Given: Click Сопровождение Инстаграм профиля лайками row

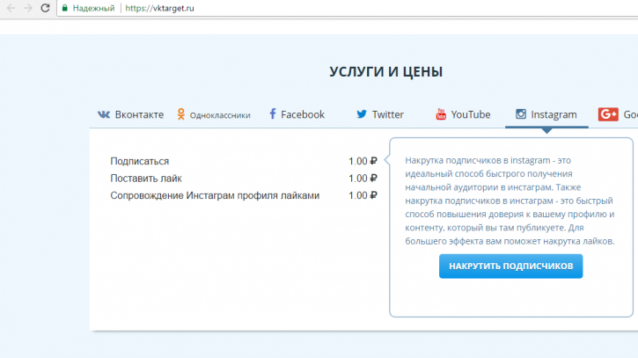Looking at the screenshot, I should (x=243, y=195).
